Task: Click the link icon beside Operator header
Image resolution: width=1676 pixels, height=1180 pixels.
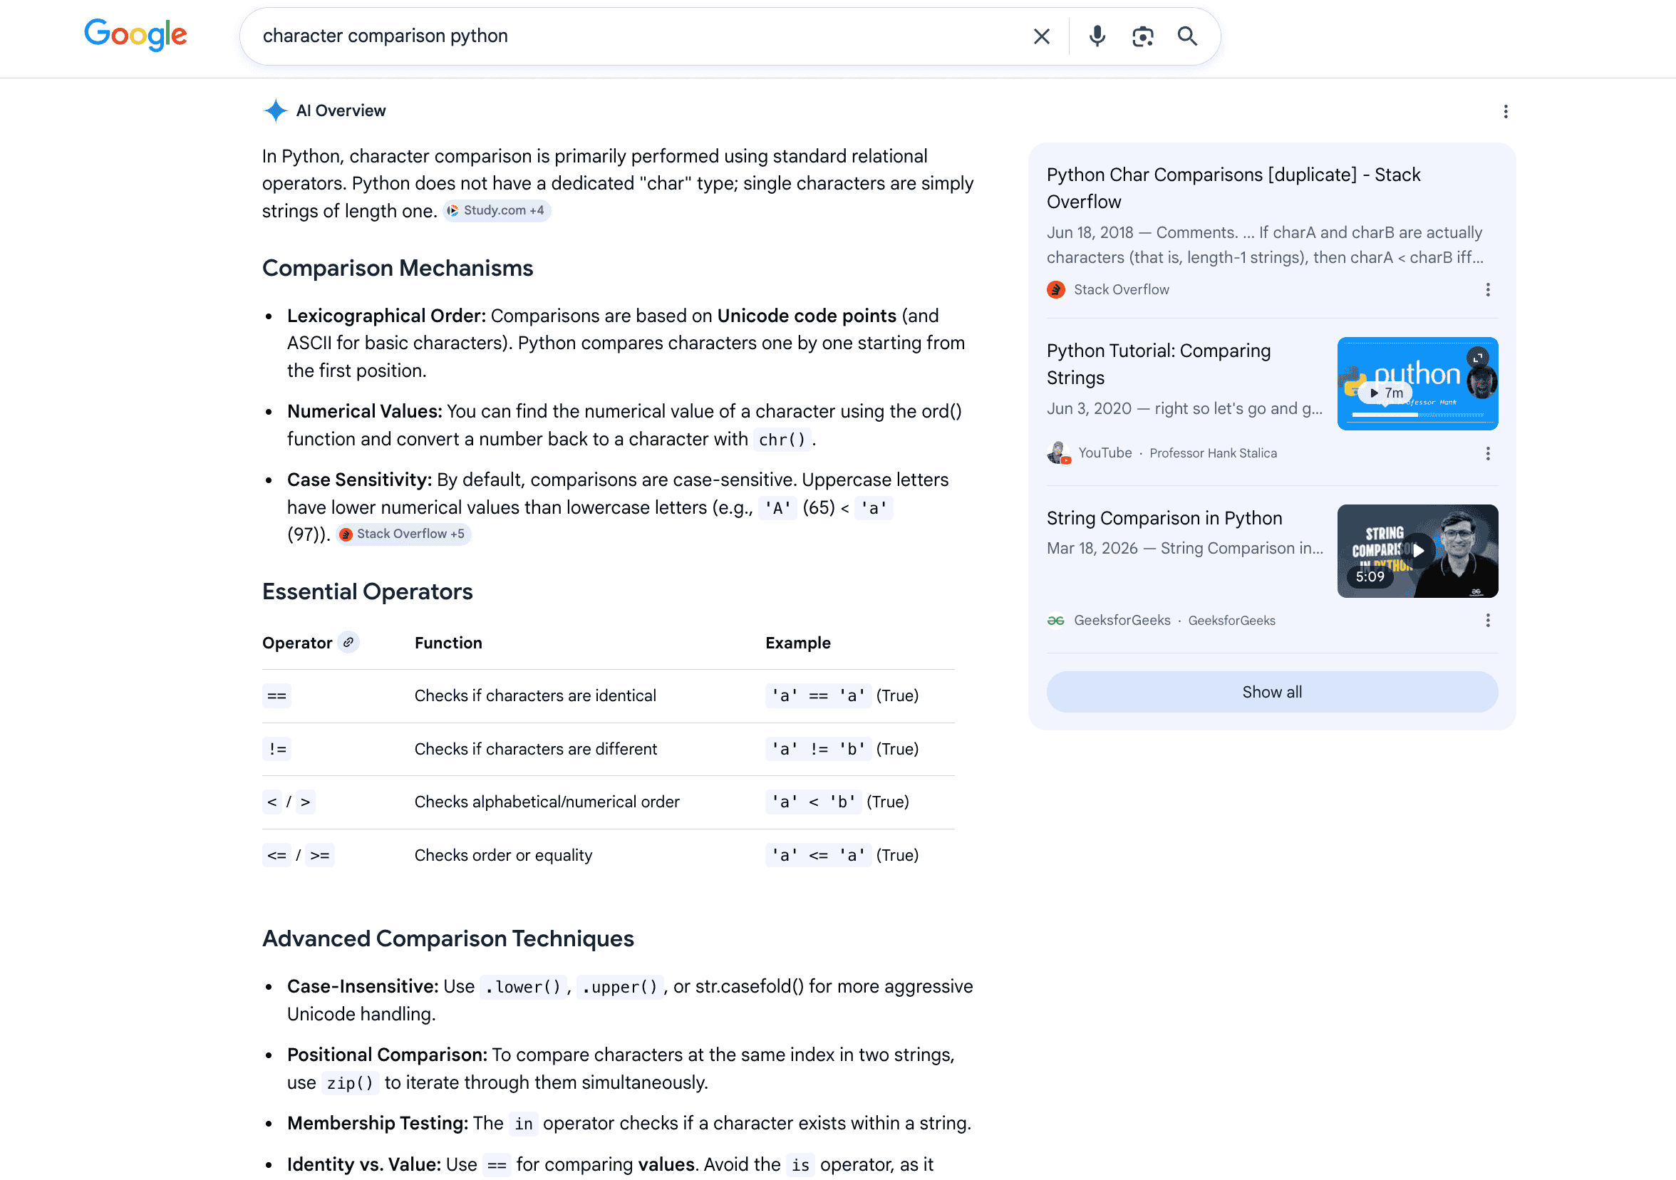Action: pos(348,642)
